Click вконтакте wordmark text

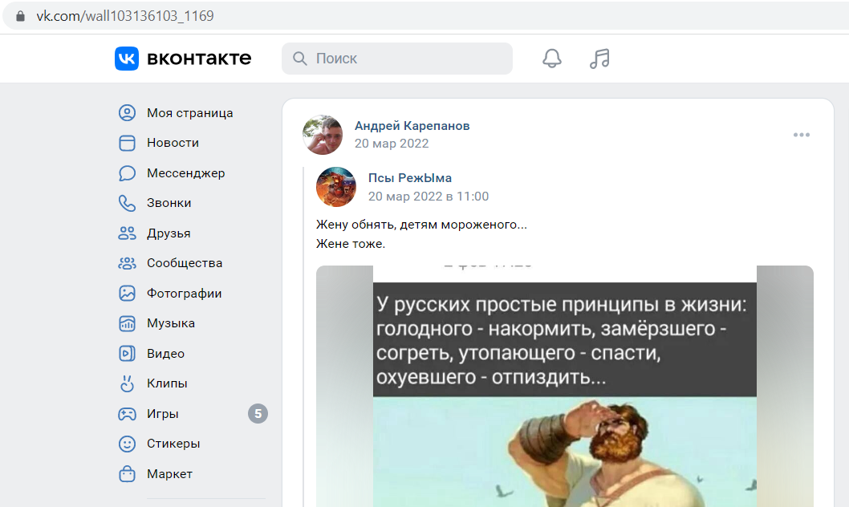pos(199,59)
